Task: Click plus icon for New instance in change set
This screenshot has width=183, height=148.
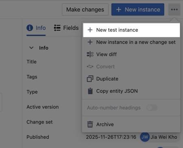Action: (90, 42)
